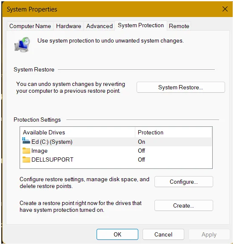Open the System Restore wizard button

[x=181, y=87]
